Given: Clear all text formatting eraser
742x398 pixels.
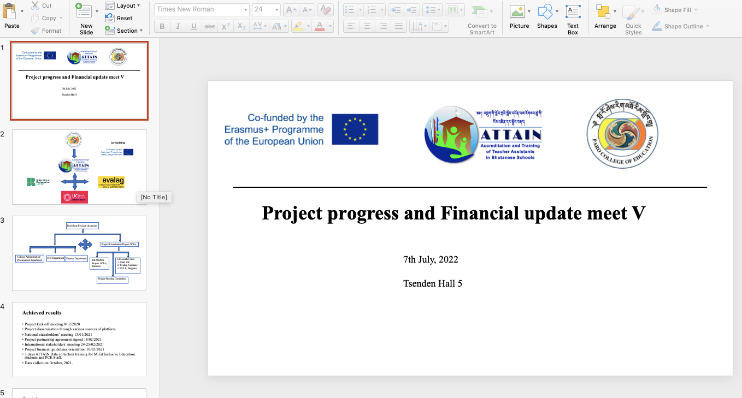Looking at the screenshot, I should click(x=325, y=9).
